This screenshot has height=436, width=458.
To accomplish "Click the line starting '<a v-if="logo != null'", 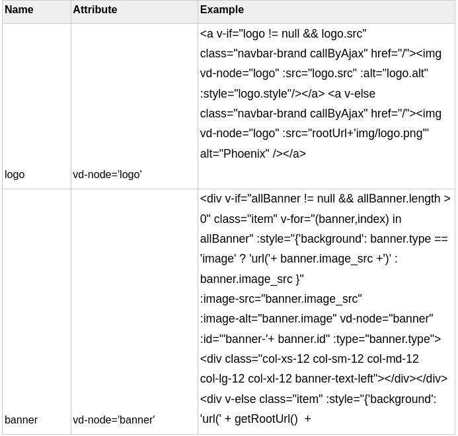I will (x=283, y=34).
